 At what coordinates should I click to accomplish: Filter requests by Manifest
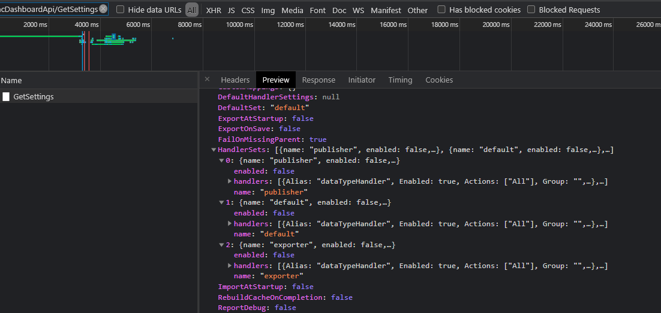click(386, 11)
